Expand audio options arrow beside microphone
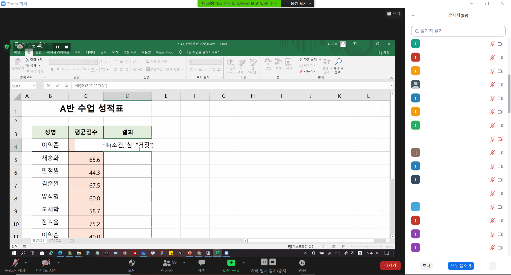Viewport: 511px width, 275px height. (x=26, y=263)
